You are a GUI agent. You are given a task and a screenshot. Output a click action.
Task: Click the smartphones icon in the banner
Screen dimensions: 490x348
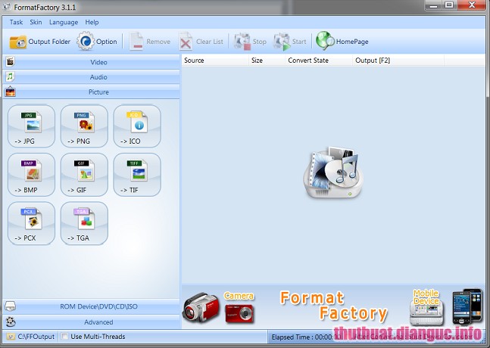pos(467,306)
